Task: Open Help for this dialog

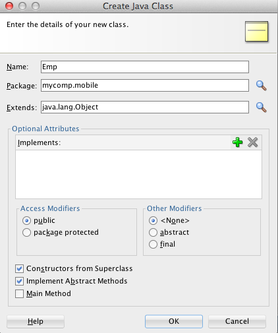Action: [36, 321]
